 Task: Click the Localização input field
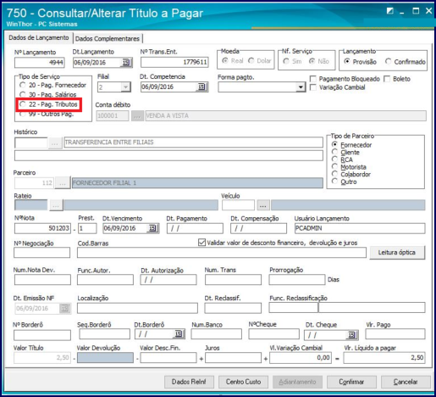137,308
